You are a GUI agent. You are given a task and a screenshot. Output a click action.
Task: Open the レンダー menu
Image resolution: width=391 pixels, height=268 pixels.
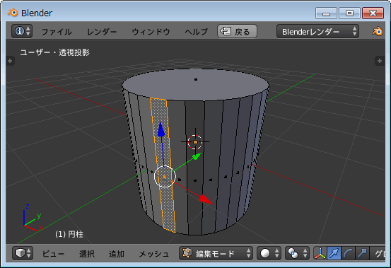102,32
